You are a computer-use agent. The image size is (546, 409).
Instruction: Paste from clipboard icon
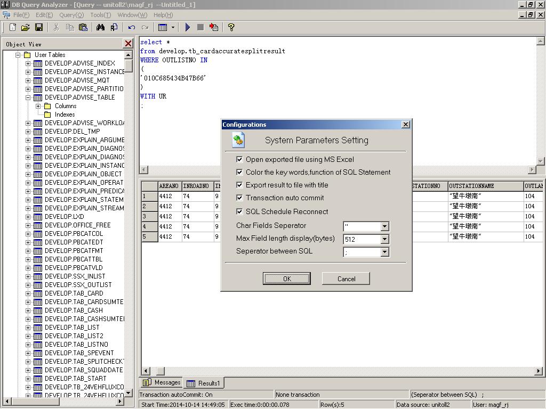coord(83,27)
